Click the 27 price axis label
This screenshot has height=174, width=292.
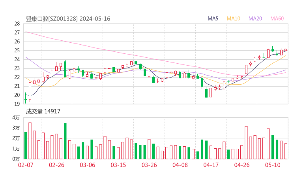[x=17, y=33]
